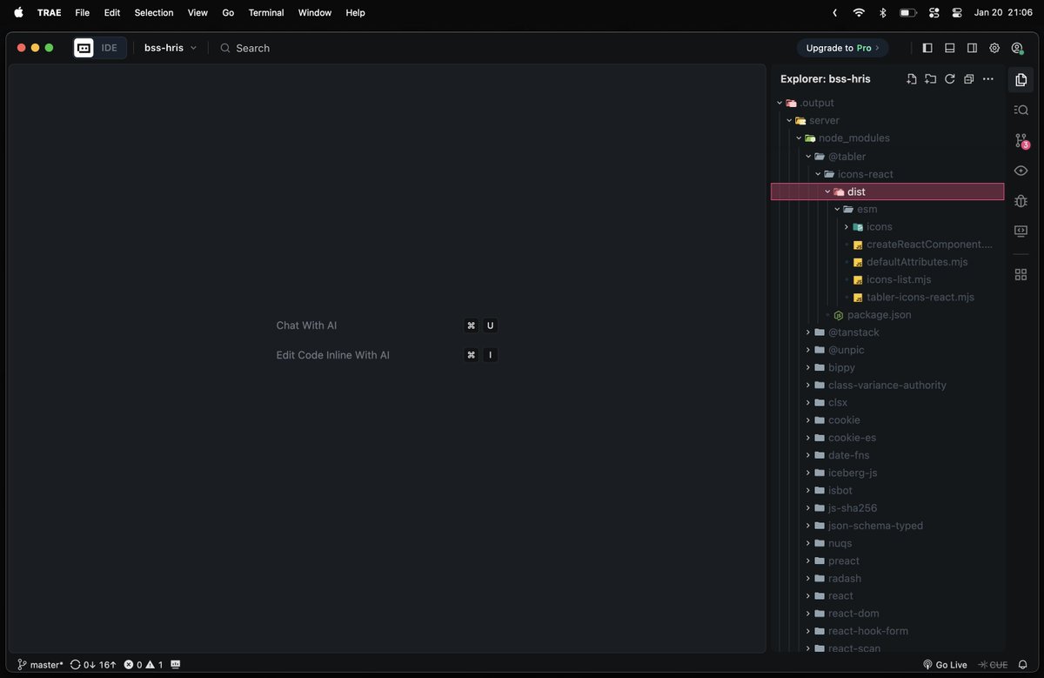The height and width of the screenshot is (678, 1044).
Task: Open the settings gear in the title bar
Action: tap(994, 48)
